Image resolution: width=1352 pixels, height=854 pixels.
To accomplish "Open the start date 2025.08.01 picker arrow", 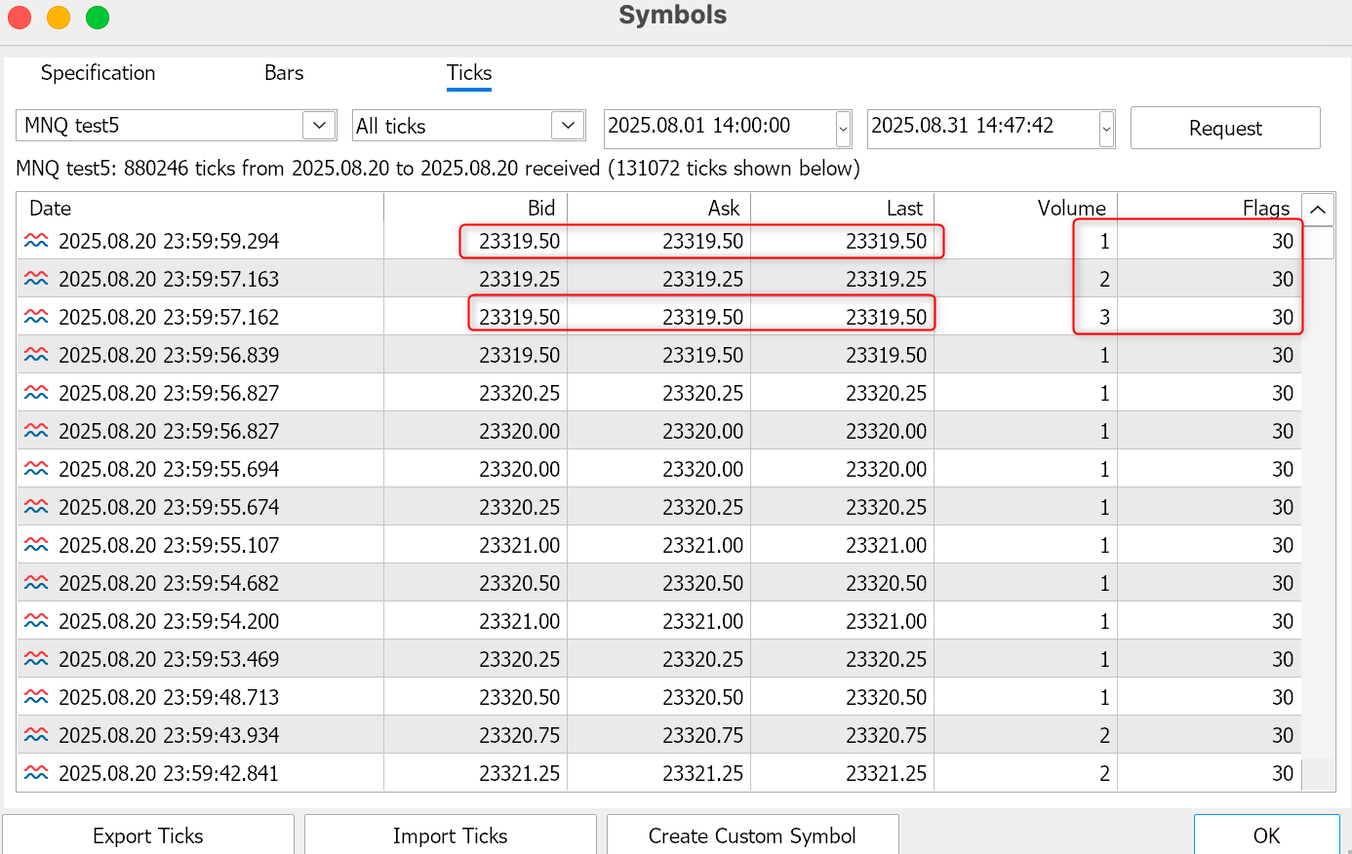I will pyautogui.click(x=843, y=128).
